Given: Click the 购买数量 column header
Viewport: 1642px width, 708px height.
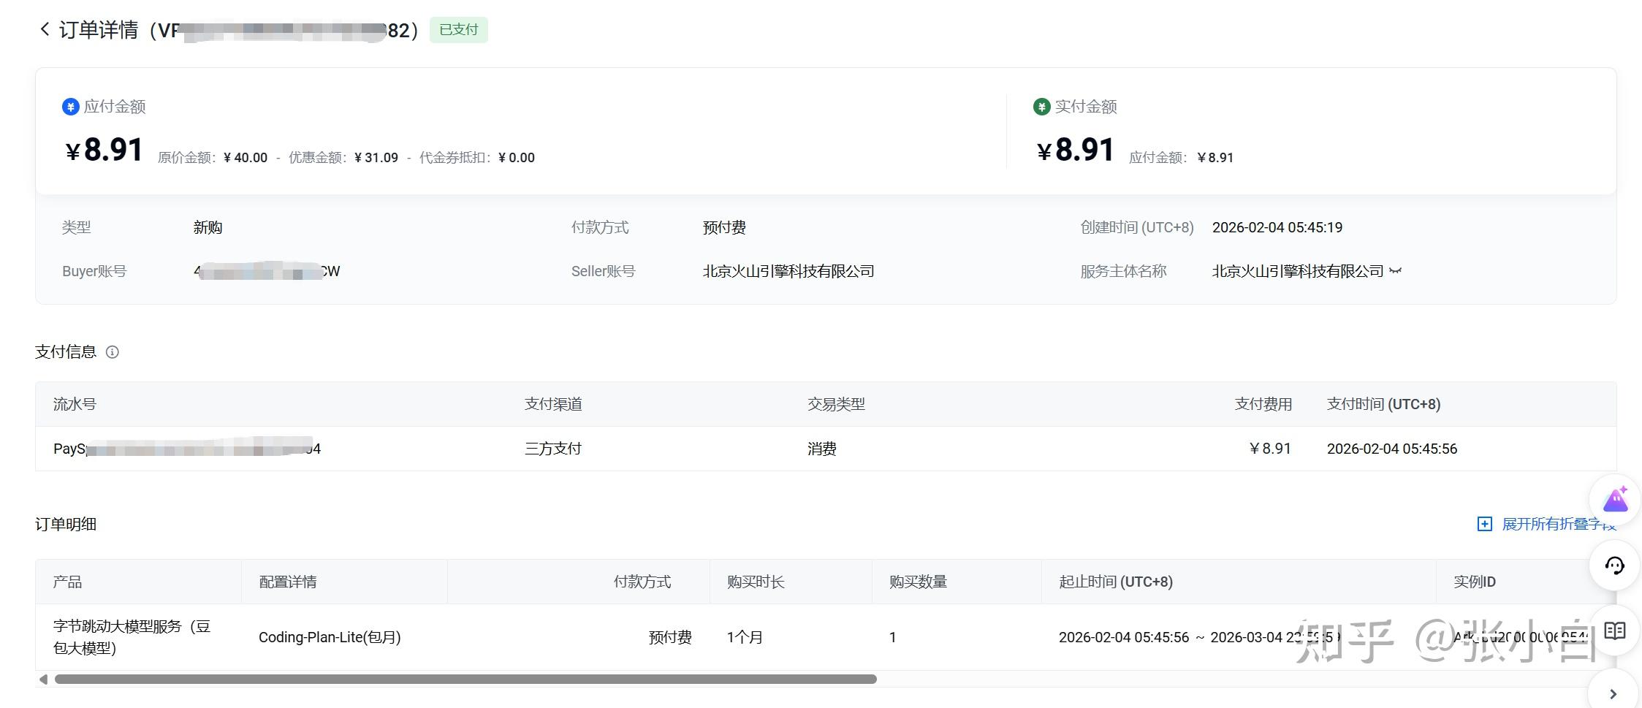Looking at the screenshot, I should point(918,582).
